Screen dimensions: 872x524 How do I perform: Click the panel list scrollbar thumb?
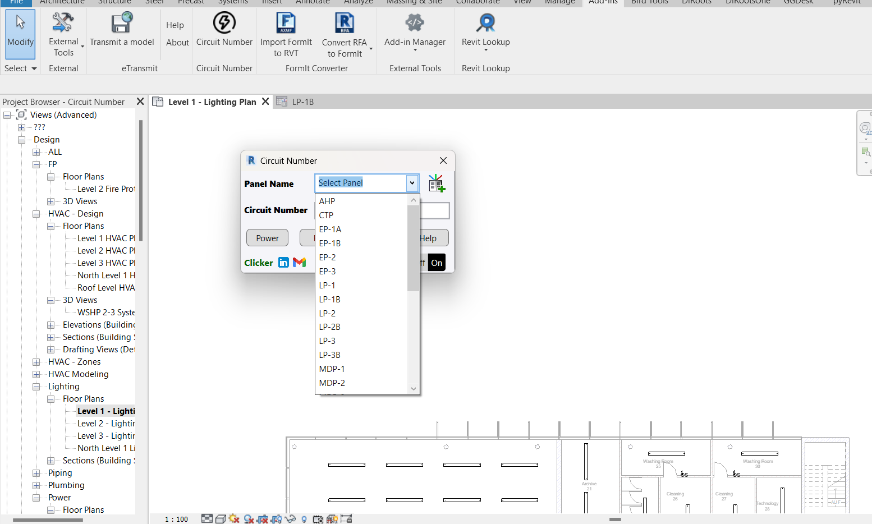[x=414, y=248]
